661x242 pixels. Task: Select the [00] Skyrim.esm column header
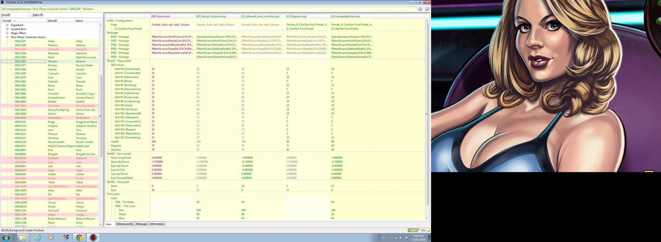[x=172, y=16]
